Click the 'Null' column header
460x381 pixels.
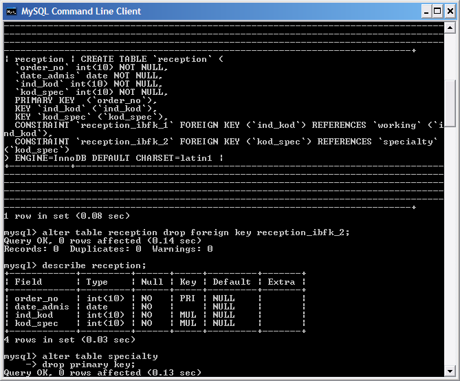point(152,282)
